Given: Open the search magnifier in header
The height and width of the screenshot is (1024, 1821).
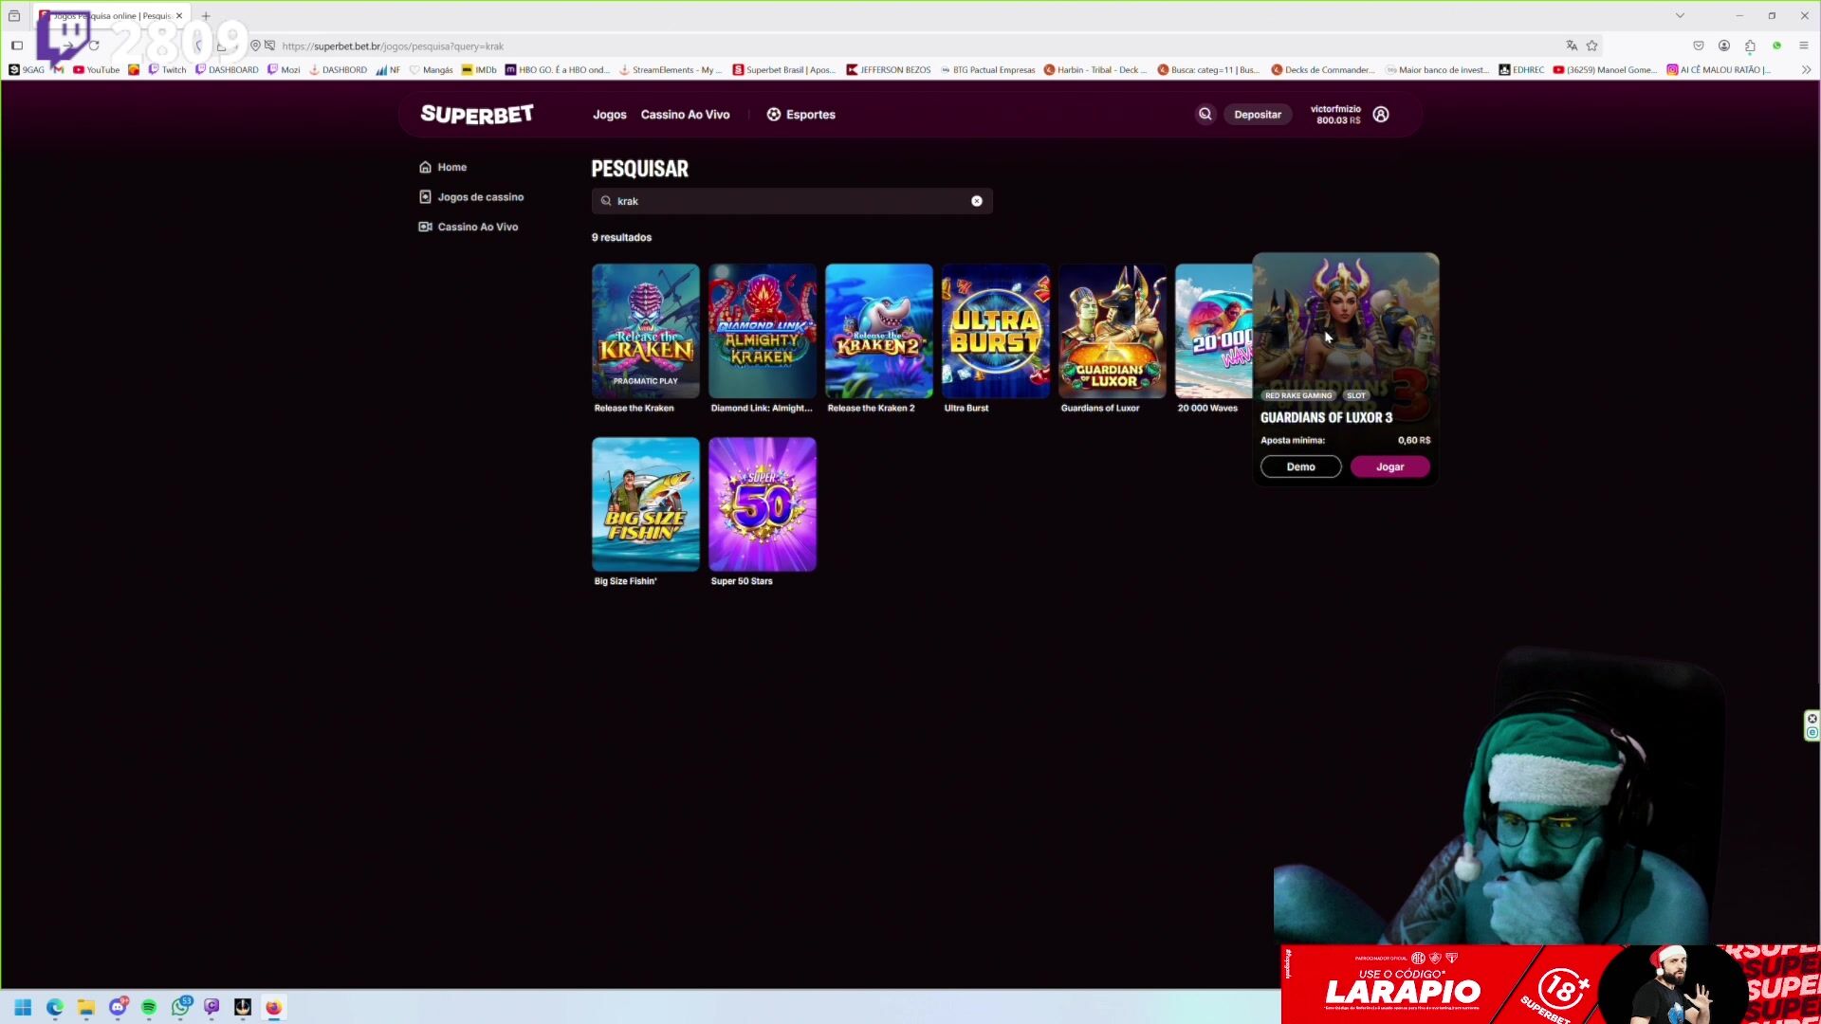Looking at the screenshot, I should coord(1205,114).
